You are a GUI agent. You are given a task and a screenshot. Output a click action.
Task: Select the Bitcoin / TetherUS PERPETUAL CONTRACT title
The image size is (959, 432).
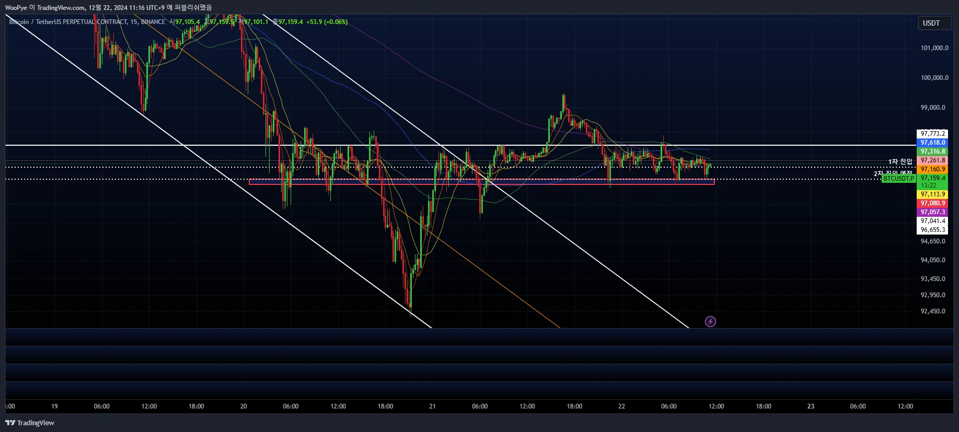pyautogui.click(x=87, y=22)
